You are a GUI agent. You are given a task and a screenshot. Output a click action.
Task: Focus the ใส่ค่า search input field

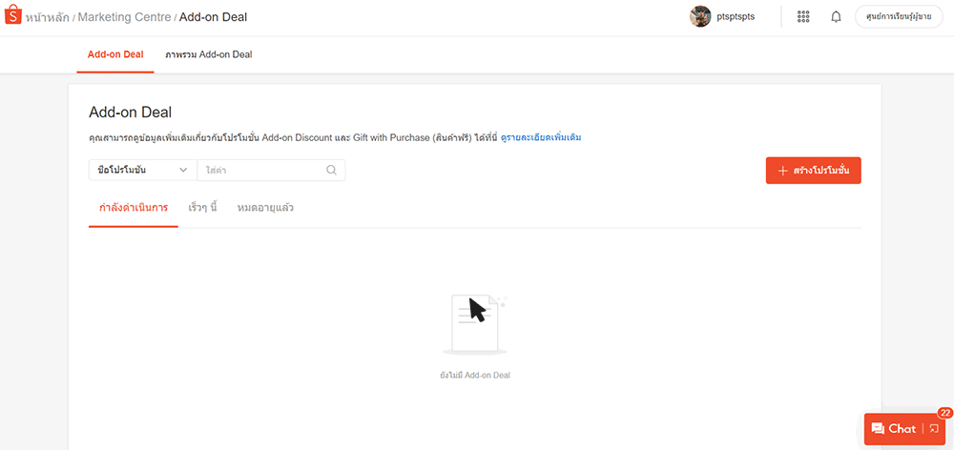(x=262, y=171)
